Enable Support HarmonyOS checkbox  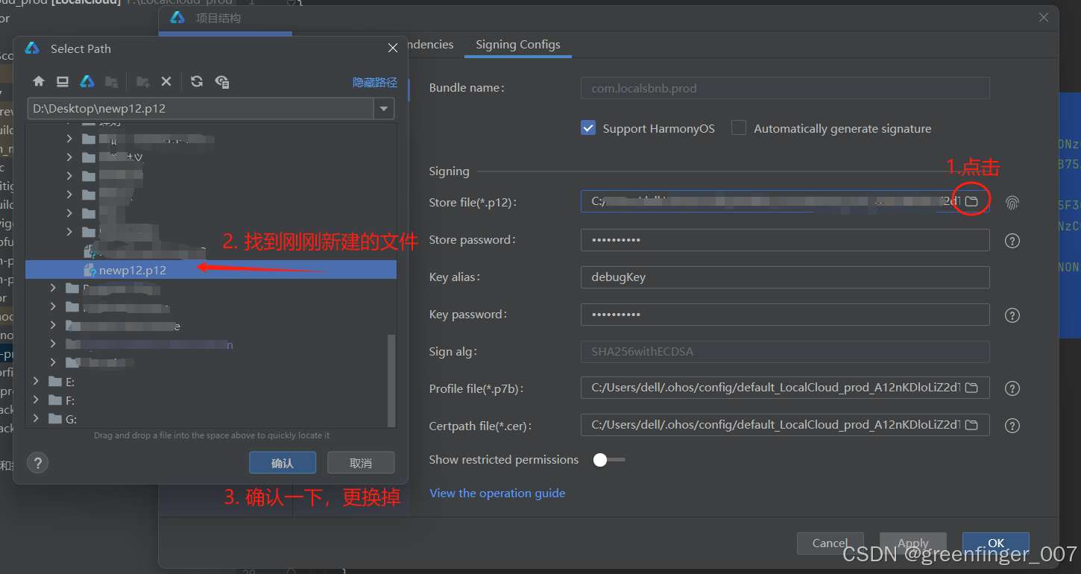click(588, 128)
